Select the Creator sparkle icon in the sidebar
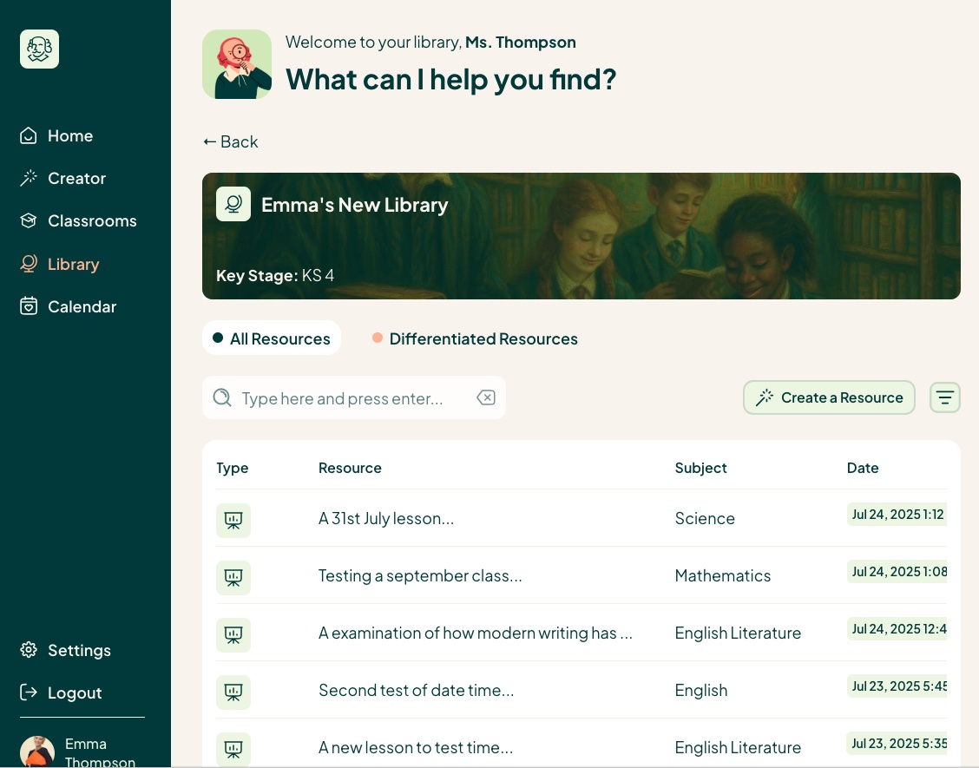Image resolution: width=979 pixels, height=768 pixels. (29, 178)
